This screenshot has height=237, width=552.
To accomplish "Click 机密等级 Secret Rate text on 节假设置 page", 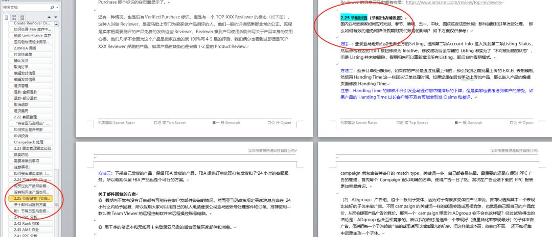I will pos(359,123).
